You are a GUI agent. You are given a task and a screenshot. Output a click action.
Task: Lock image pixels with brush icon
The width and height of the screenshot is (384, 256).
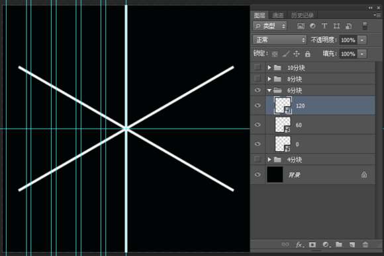point(285,53)
